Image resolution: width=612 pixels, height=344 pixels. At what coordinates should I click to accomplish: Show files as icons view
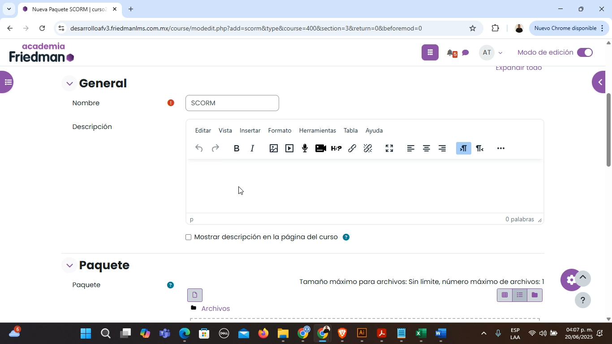coord(504,295)
